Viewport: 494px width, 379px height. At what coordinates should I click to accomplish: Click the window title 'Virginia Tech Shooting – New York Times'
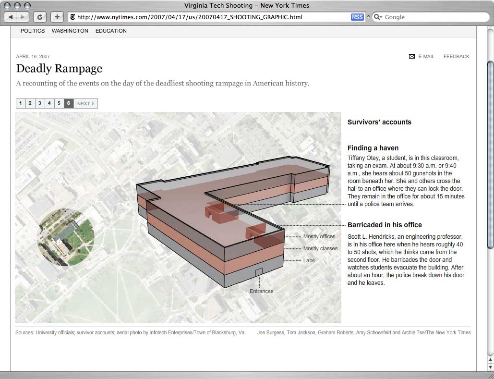click(247, 5)
